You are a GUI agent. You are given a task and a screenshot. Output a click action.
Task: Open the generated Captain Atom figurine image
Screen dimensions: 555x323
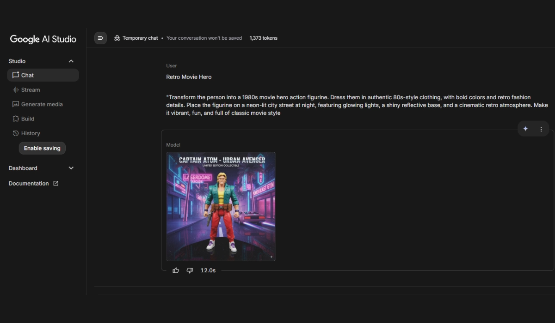(221, 206)
